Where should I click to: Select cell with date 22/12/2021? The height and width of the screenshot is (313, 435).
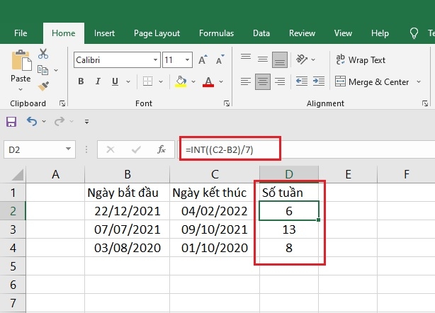tap(128, 211)
